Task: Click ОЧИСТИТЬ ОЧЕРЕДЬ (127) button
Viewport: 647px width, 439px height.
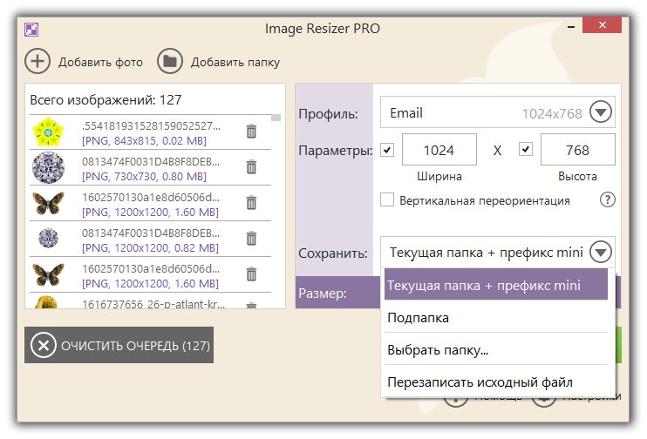Action: [119, 346]
